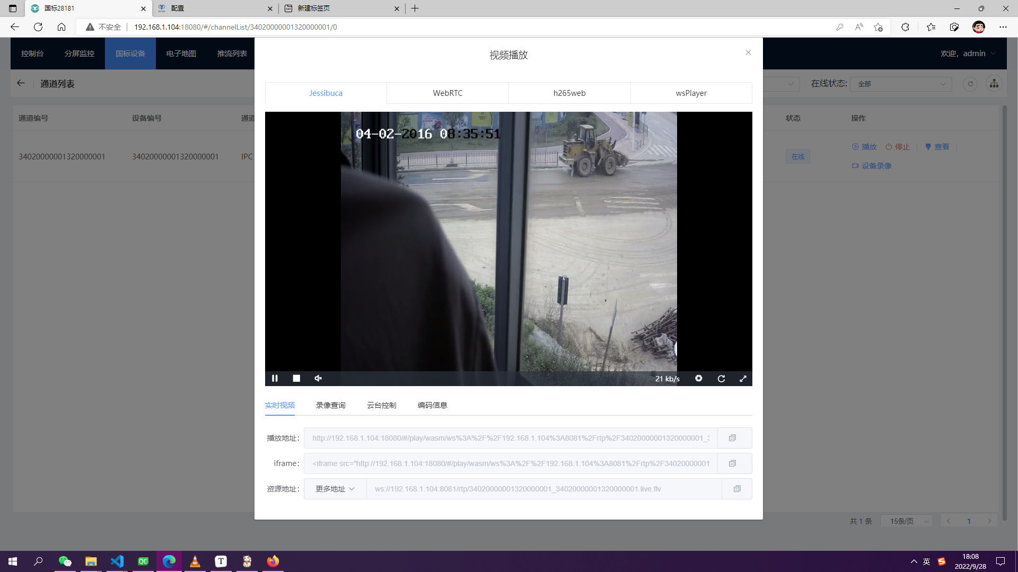Copy the 资源地址 stream URL
The height and width of the screenshot is (572, 1018).
(736, 489)
